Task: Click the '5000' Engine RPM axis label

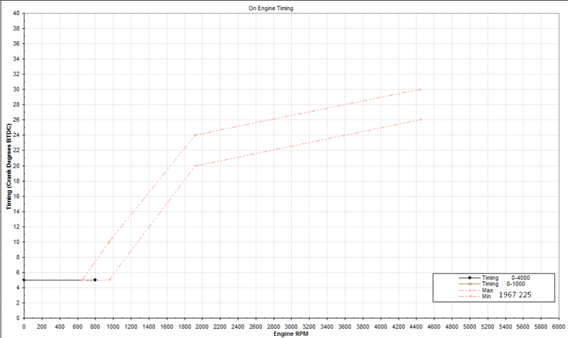Action: pos(469,327)
